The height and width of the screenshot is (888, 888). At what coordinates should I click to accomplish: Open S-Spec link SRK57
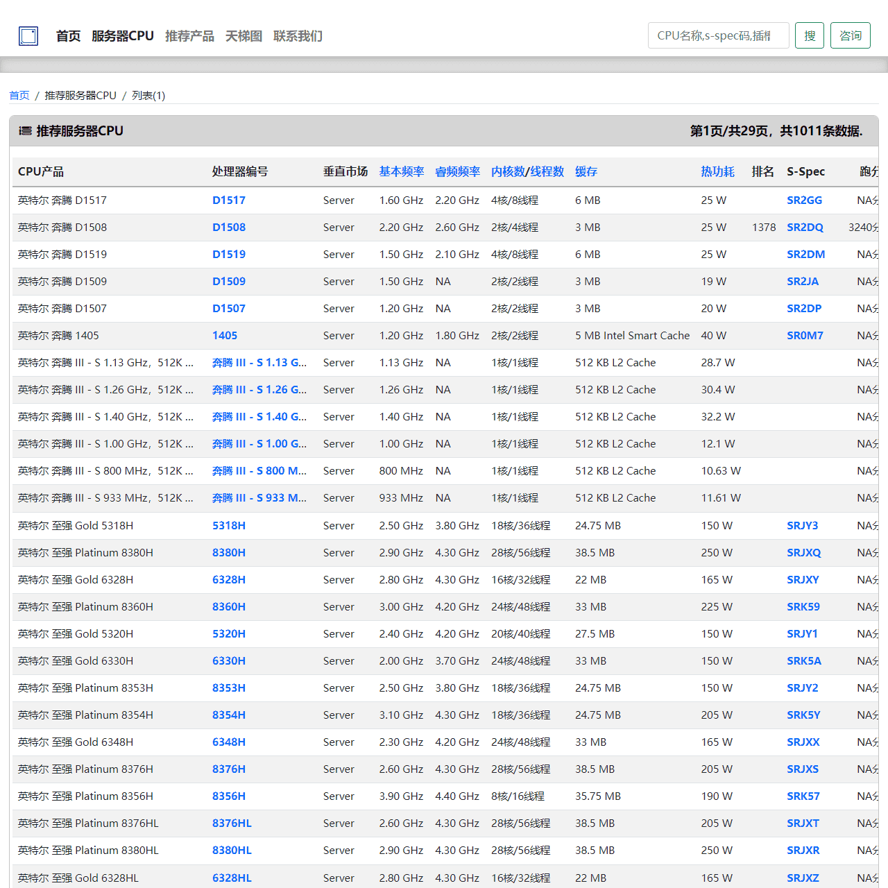point(803,796)
